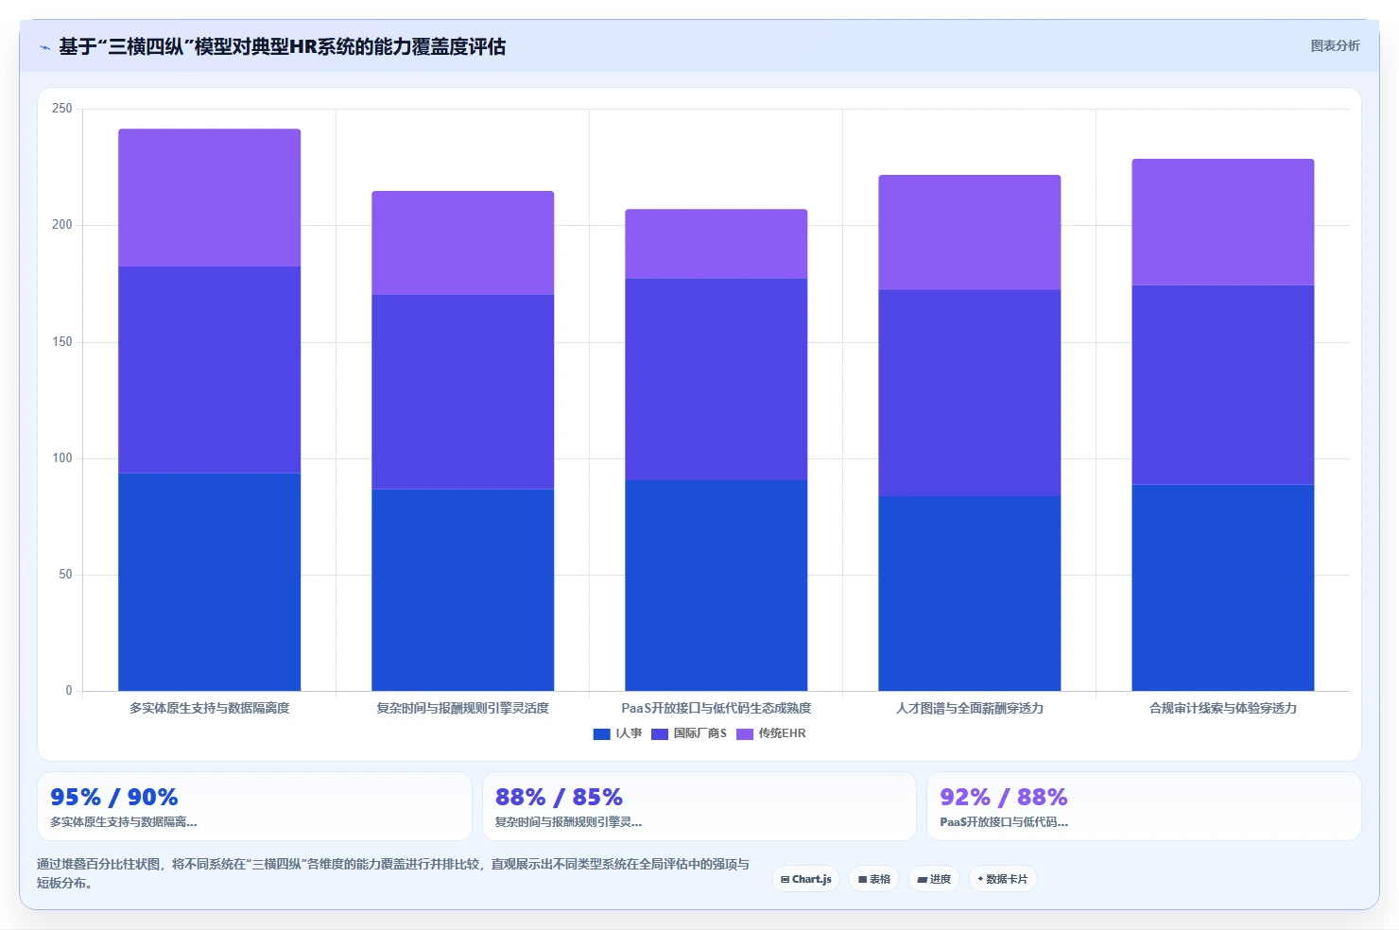Click the indigo 国际厂商S segment for 复杂时间与报酬规则引擎灵活度
The width and height of the screenshot is (1399, 930).
(x=462, y=392)
